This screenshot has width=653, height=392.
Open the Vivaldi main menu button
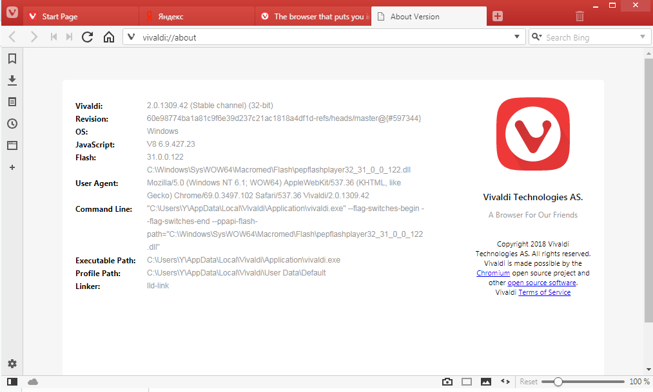12,12
